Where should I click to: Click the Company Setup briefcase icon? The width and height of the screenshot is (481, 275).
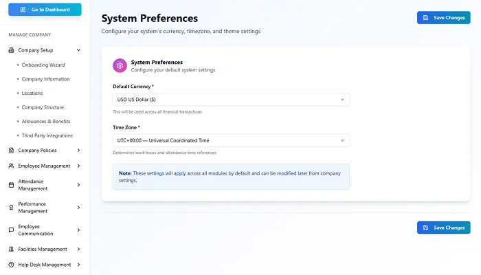(x=11, y=50)
